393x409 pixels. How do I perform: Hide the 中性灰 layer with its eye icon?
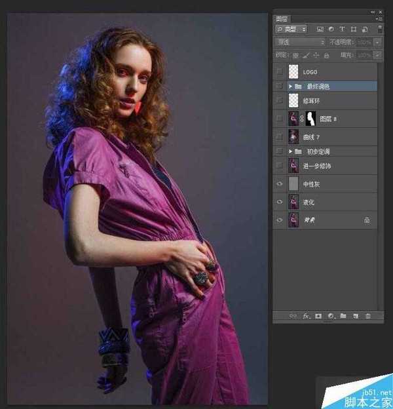(280, 184)
